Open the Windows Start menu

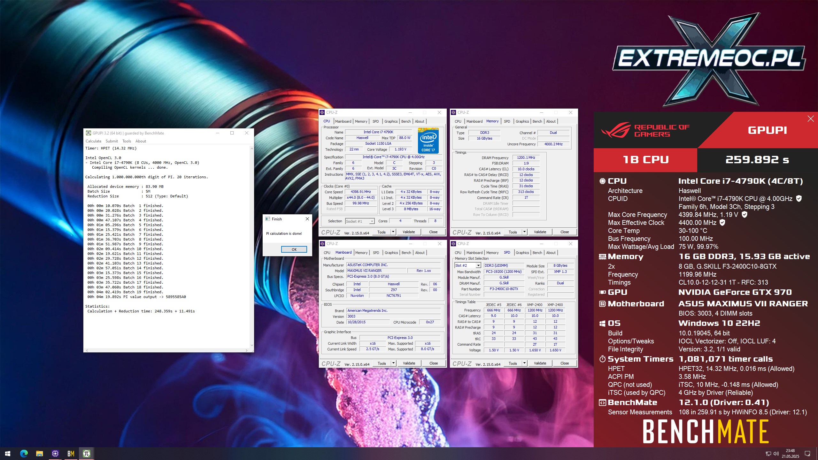click(8, 454)
